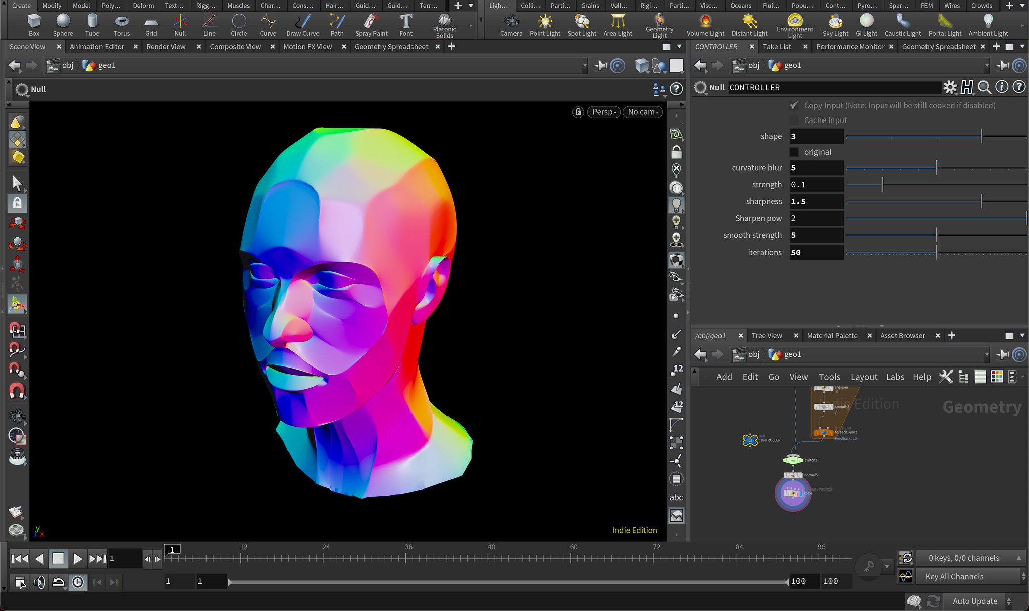Switch to the Render View tab

tap(166, 46)
